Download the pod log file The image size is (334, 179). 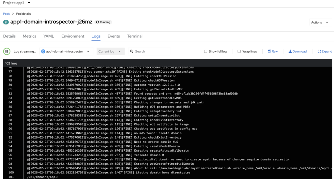[297, 52]
